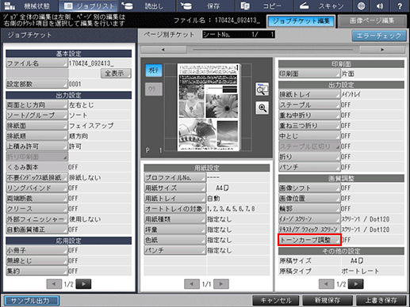The image size is (410, 307).
Task: Click the 上書き保存 button
Action: 381,301
